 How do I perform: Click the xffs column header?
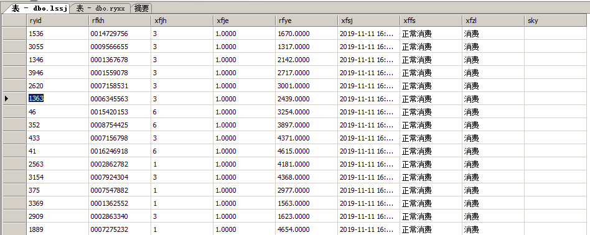[431, 21]
